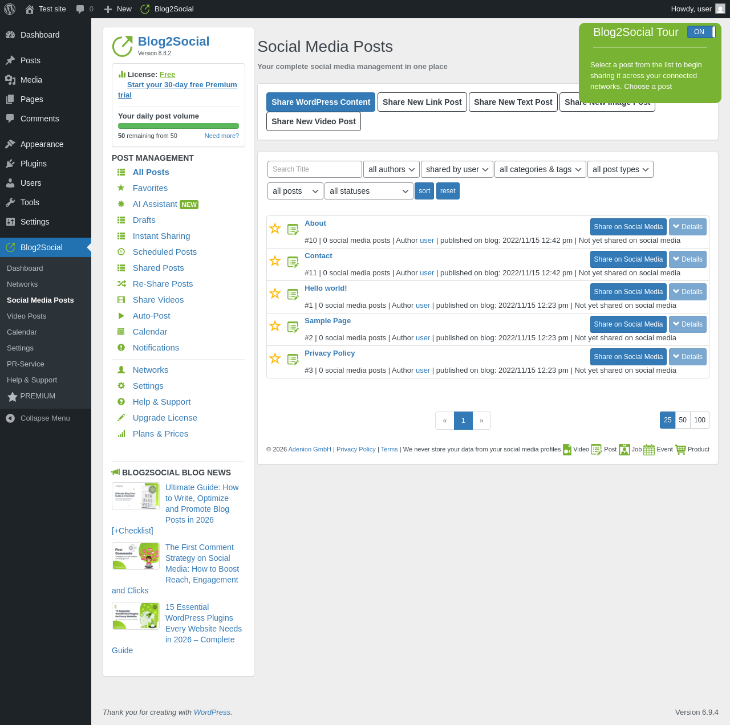This screenshot has height=725, width=730.
Task: Open the First Comment Strategy thumbnail
Action: pyautogui.click(x=136, y=556)
